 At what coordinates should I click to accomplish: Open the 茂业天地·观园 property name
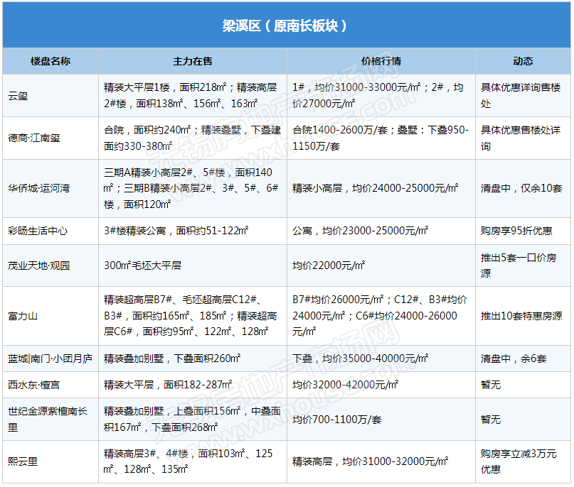click(39, 266)
